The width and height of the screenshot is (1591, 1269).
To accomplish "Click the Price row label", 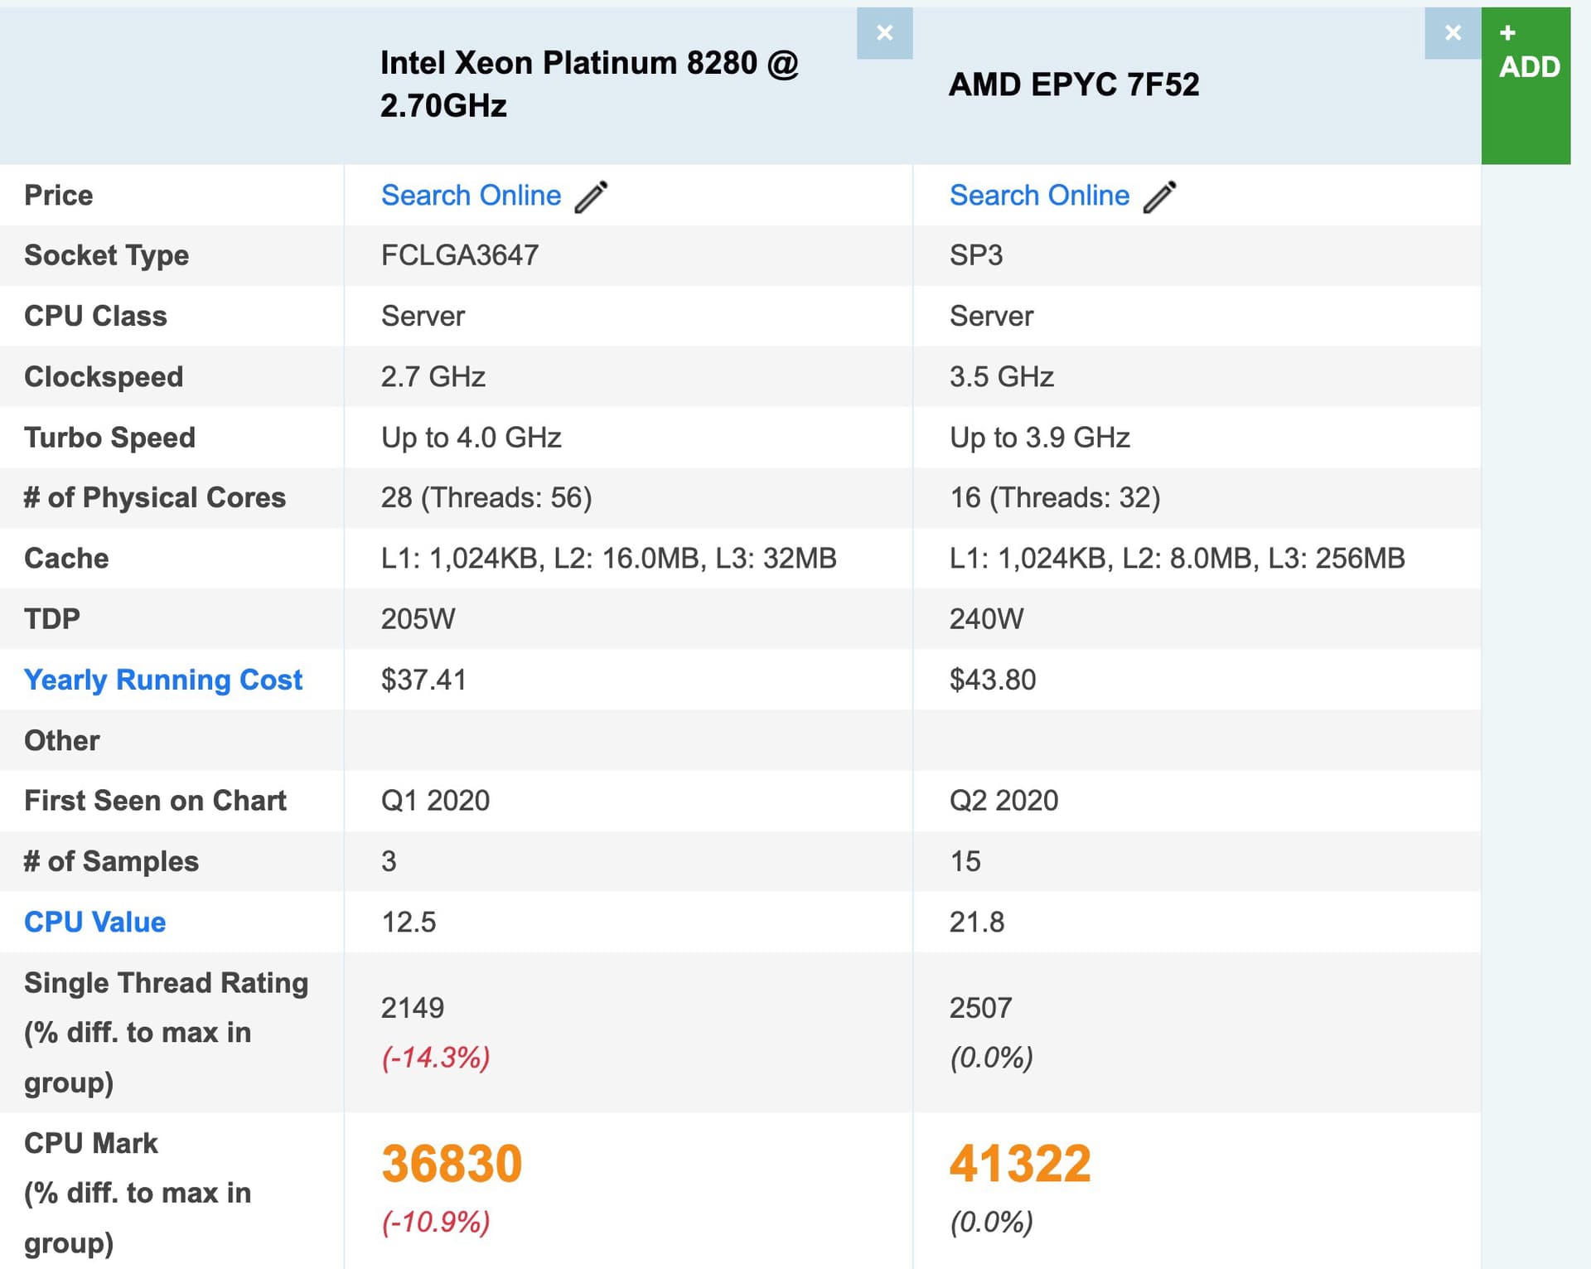I will coord(58,196).
